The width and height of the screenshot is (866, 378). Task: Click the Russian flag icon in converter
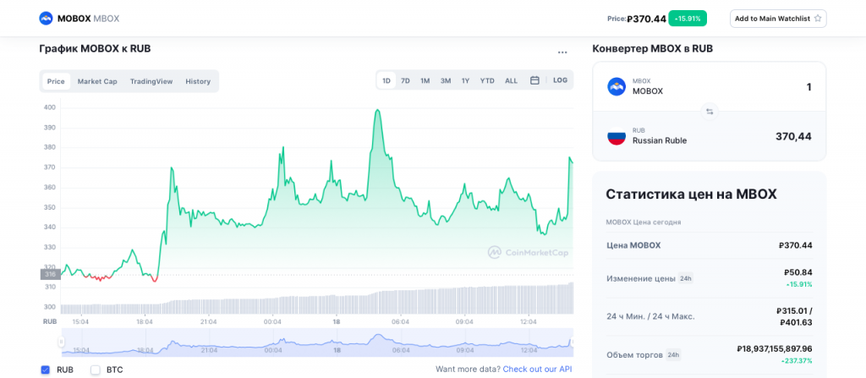(x=617, y=135)
